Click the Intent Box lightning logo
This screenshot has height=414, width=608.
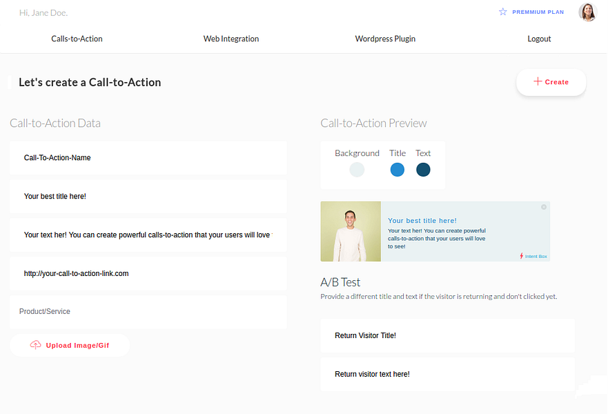[522, 256]
